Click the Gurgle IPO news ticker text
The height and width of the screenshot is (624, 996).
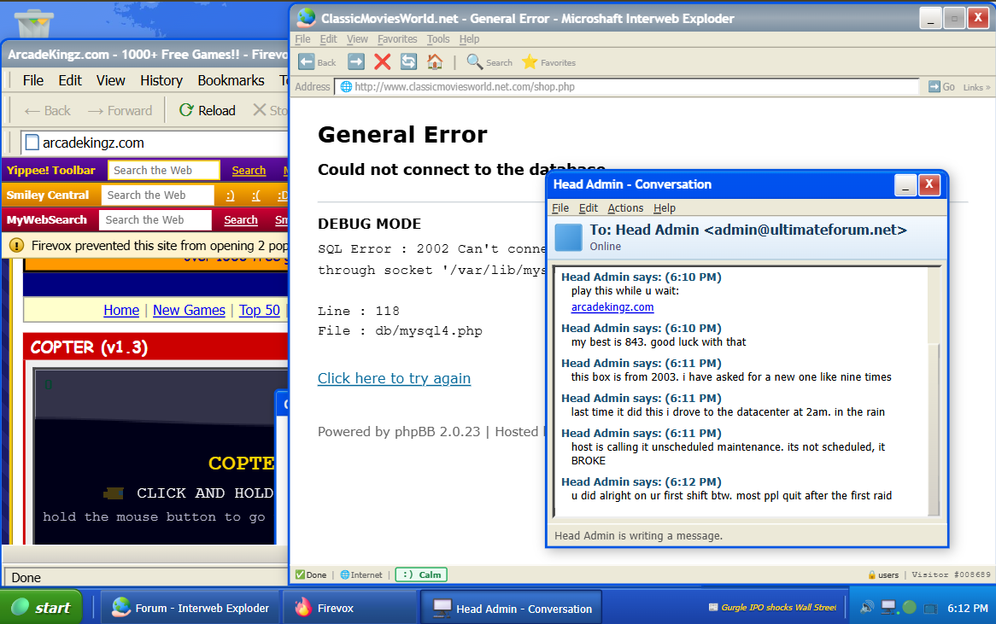coord(779,608)
